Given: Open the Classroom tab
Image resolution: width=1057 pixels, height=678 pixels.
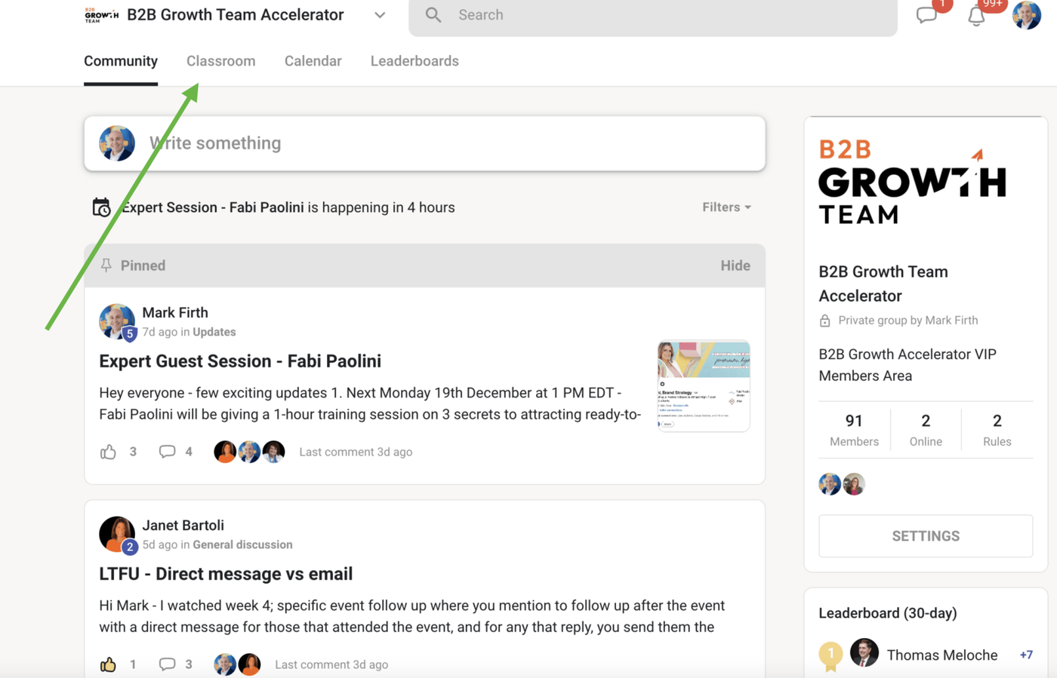Looking at the screenshot, I should (x=221, y=61).
